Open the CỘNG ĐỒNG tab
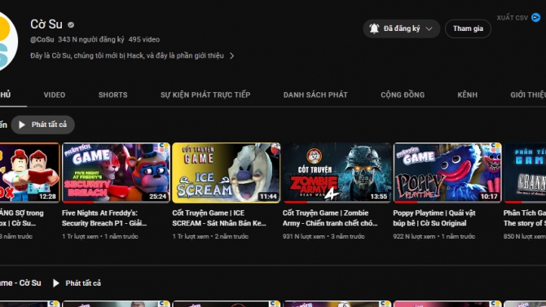This screenshot has width=546, height=307. (403, 94)
